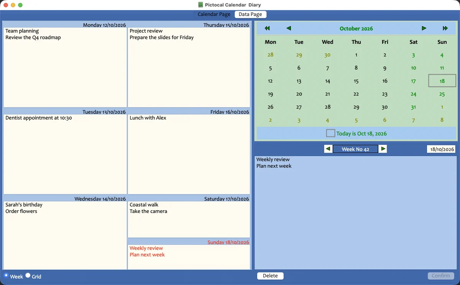
Task: Click into the notes editor showing Weekly review
Action: tap(356, 213)
